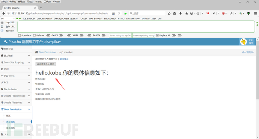Expand the SQL-Inject sidebar section
The height and width of the screenshot is (139, 259).
click(16, 76)
